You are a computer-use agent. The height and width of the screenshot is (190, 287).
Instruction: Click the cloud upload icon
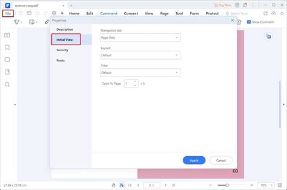coord(273,14)
